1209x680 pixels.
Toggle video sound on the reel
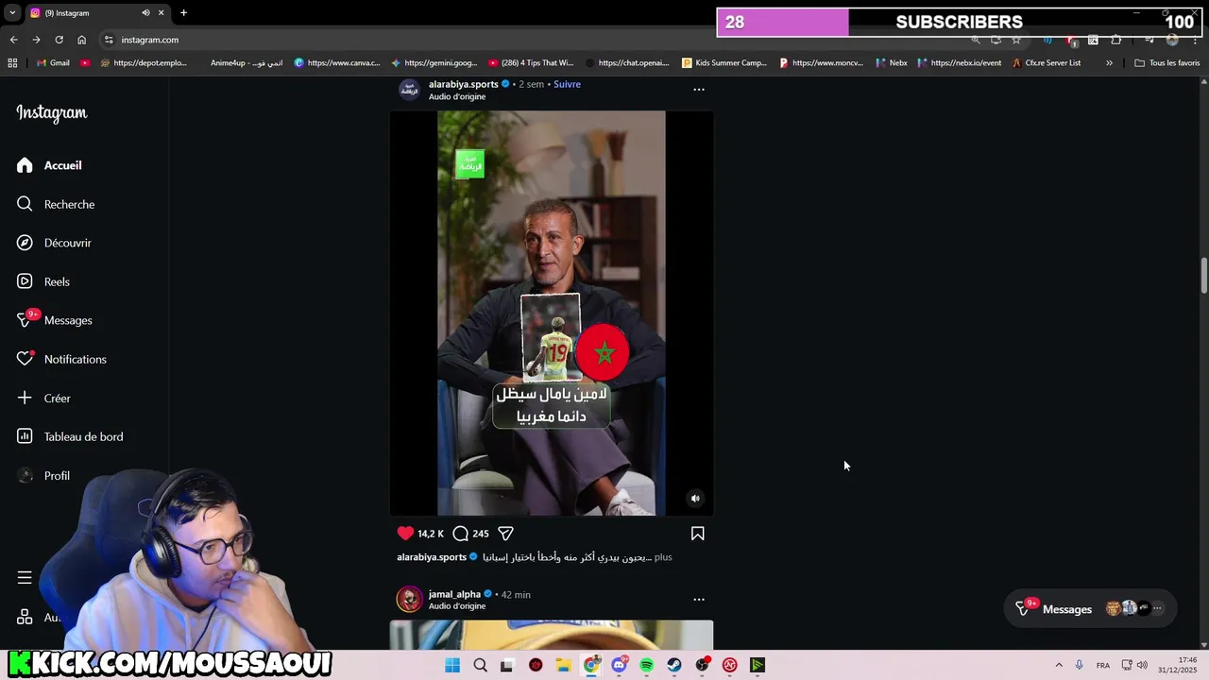695,499
